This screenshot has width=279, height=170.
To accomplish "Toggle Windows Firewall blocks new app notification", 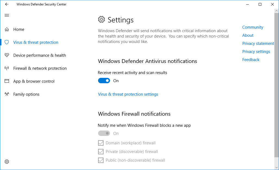I will pos(104,133).
